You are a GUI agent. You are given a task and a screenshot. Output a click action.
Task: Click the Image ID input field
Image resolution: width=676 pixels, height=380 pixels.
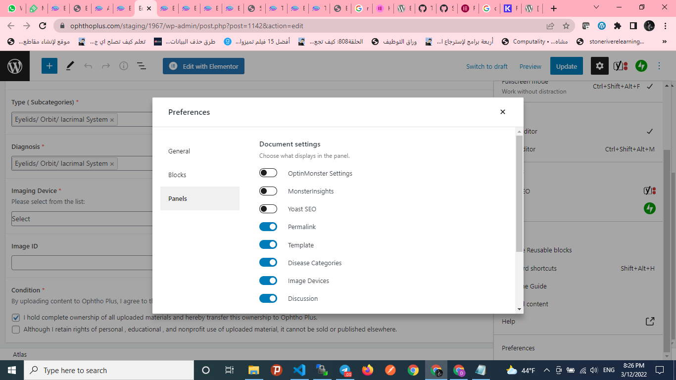(82, 263)
